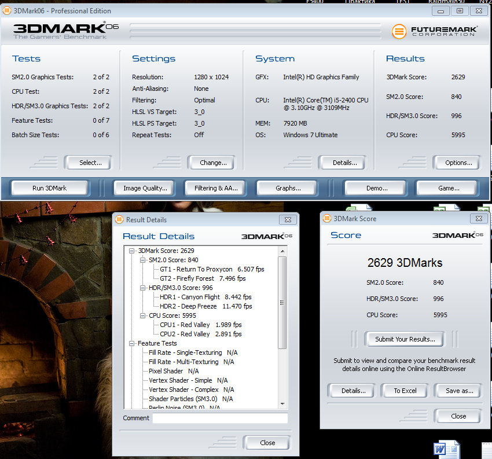
Task: Select GT1 - Return To Proxycon row
Action: coord(212,269)
